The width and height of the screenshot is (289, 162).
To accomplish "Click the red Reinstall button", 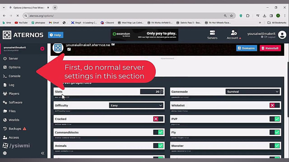I will click(270, 48).
